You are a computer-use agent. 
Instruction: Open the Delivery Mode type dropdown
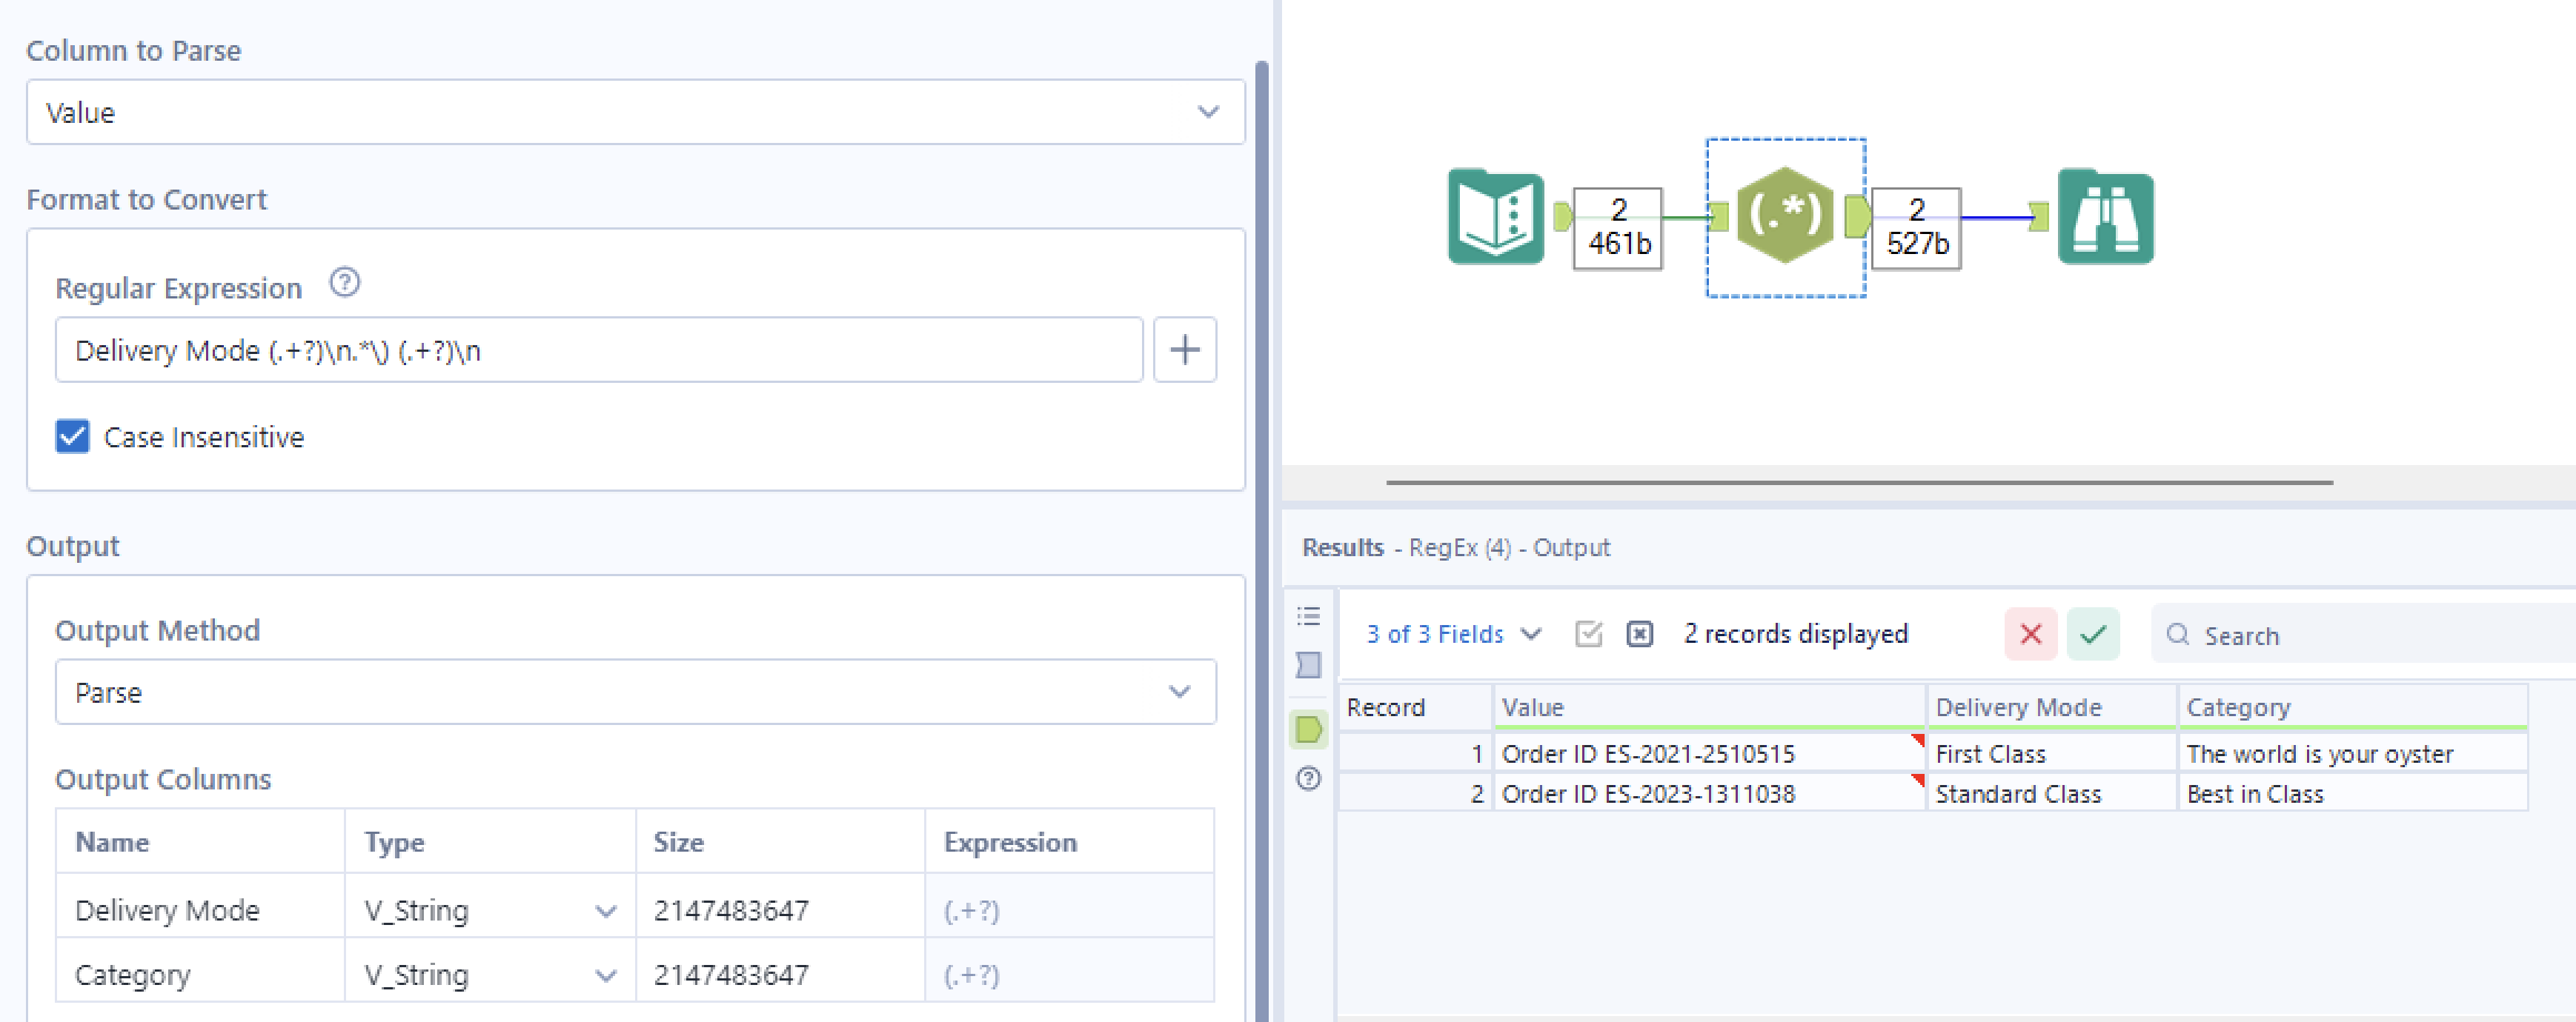pyautogui.click(x=604, y=910)
